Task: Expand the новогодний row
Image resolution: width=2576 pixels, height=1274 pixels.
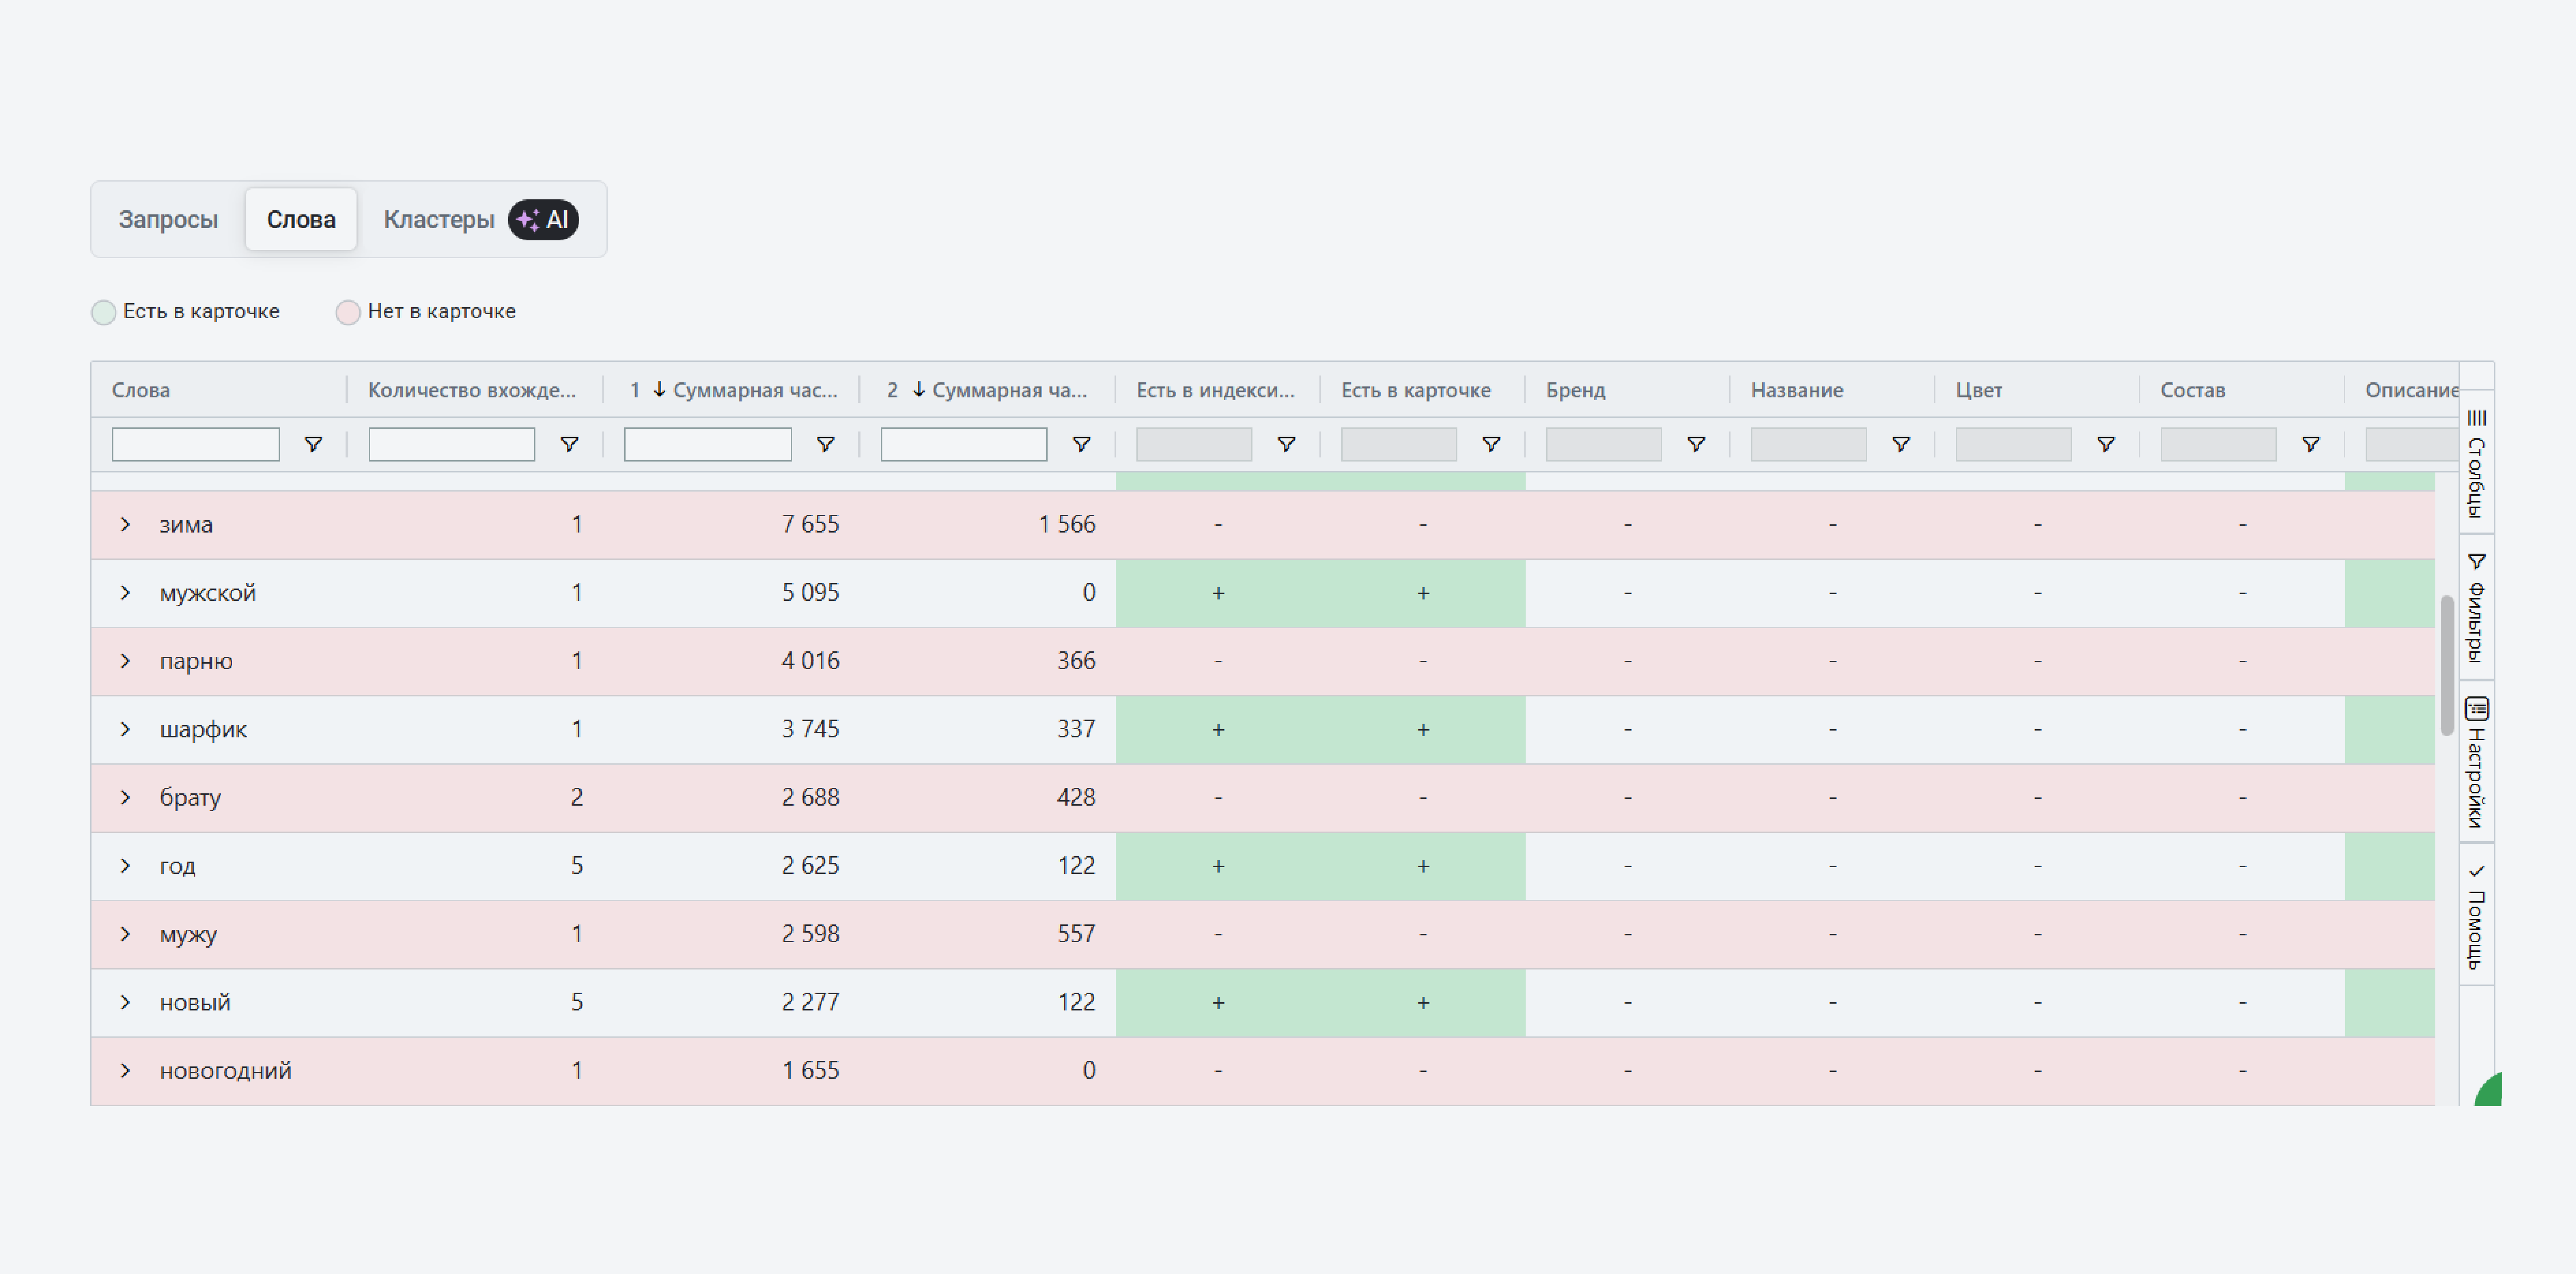Action: (125, 1070)
